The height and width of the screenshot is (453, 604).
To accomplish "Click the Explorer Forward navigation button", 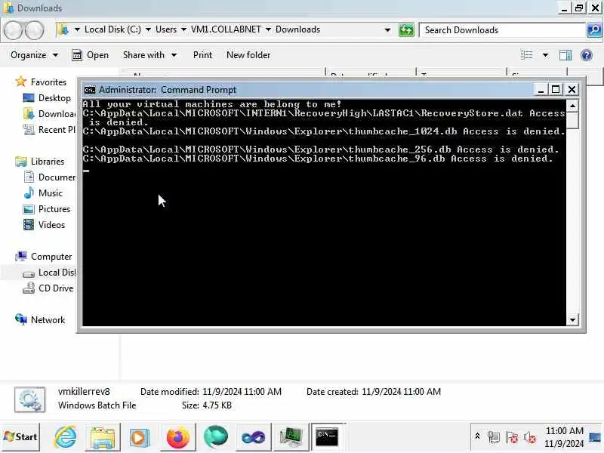I will coord(34,30).
